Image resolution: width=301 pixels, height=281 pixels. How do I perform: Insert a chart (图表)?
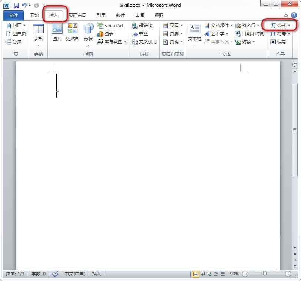tap(106, 34)
